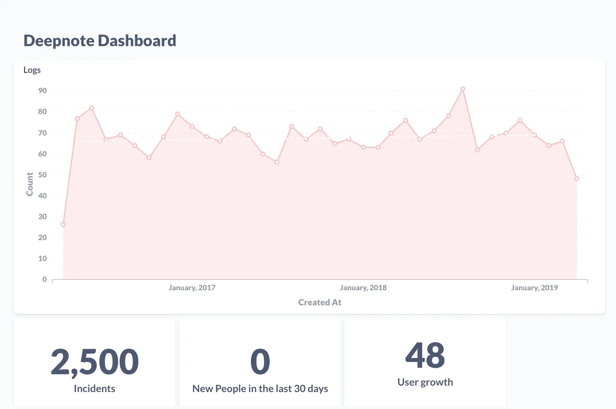This screenshot has width=616, height=409.
Task: Click the 48 value in User growth card
Action: tap(425, 355)
